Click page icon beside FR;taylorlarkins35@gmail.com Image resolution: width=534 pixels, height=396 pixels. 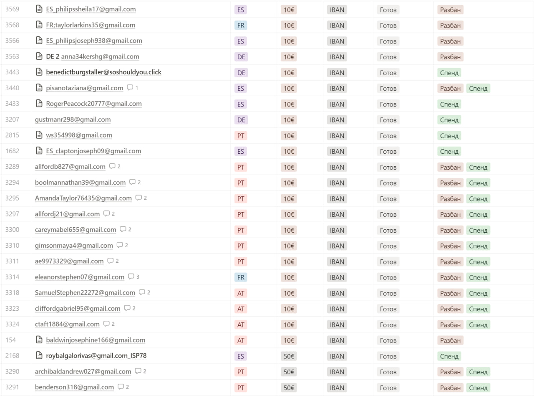click(39, 25)
